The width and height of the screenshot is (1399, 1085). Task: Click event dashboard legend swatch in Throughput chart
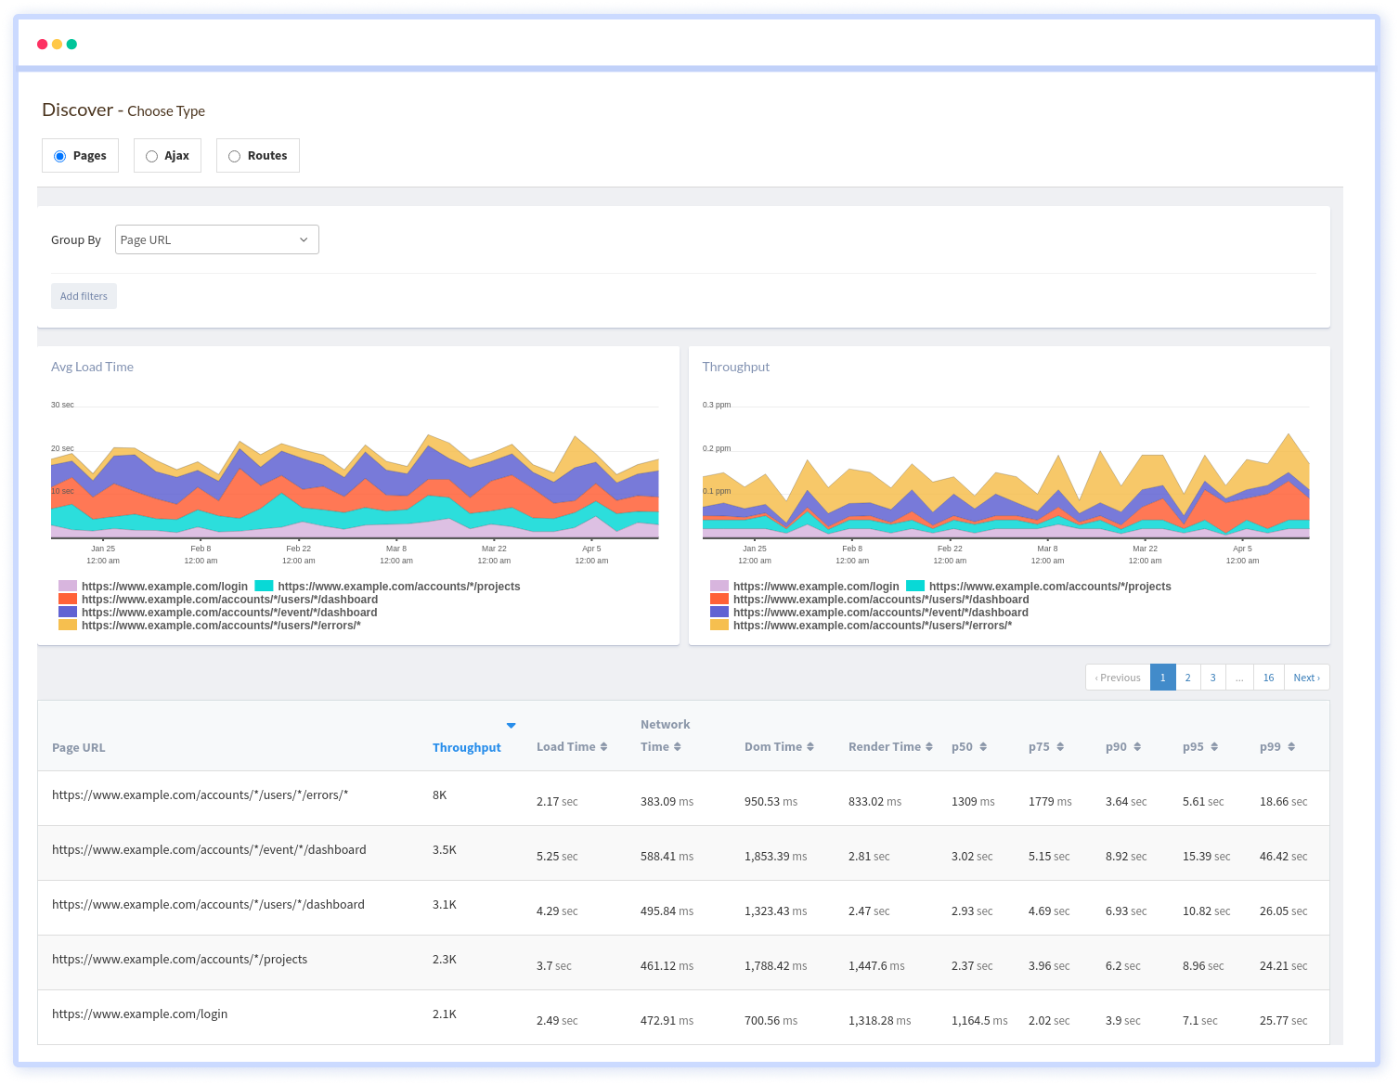point(719,612)
